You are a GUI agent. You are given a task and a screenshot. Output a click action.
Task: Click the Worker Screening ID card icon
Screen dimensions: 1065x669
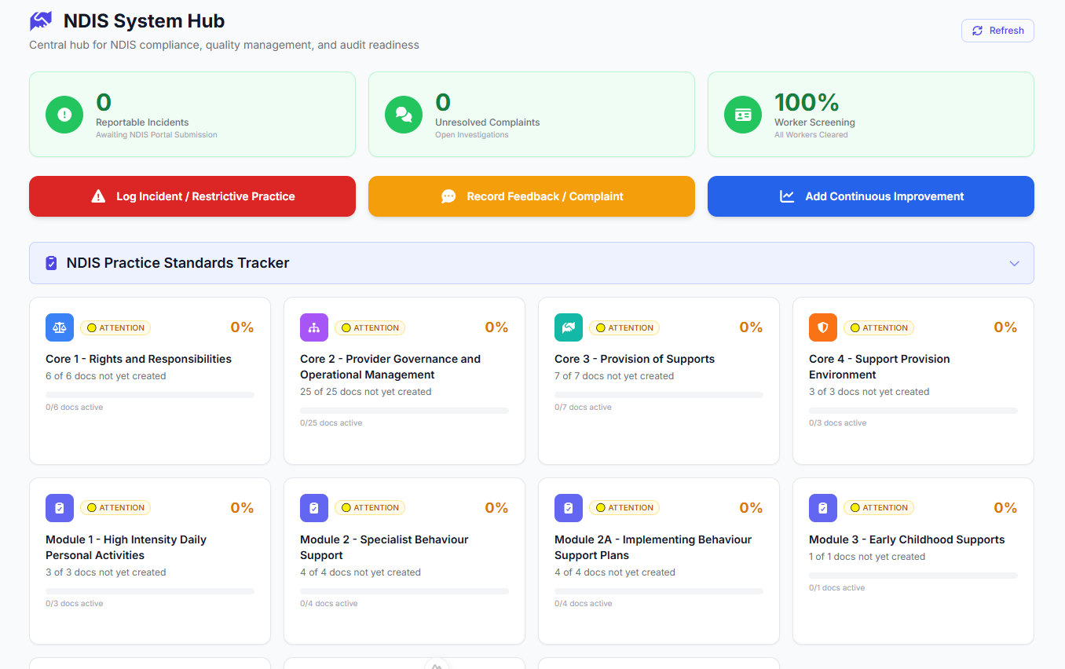click(742, 114)
